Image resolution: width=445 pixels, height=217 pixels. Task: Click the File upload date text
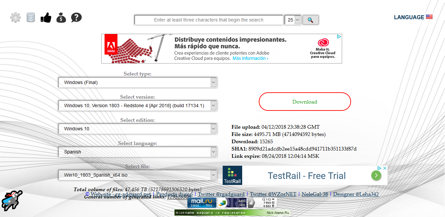(290, 127)
